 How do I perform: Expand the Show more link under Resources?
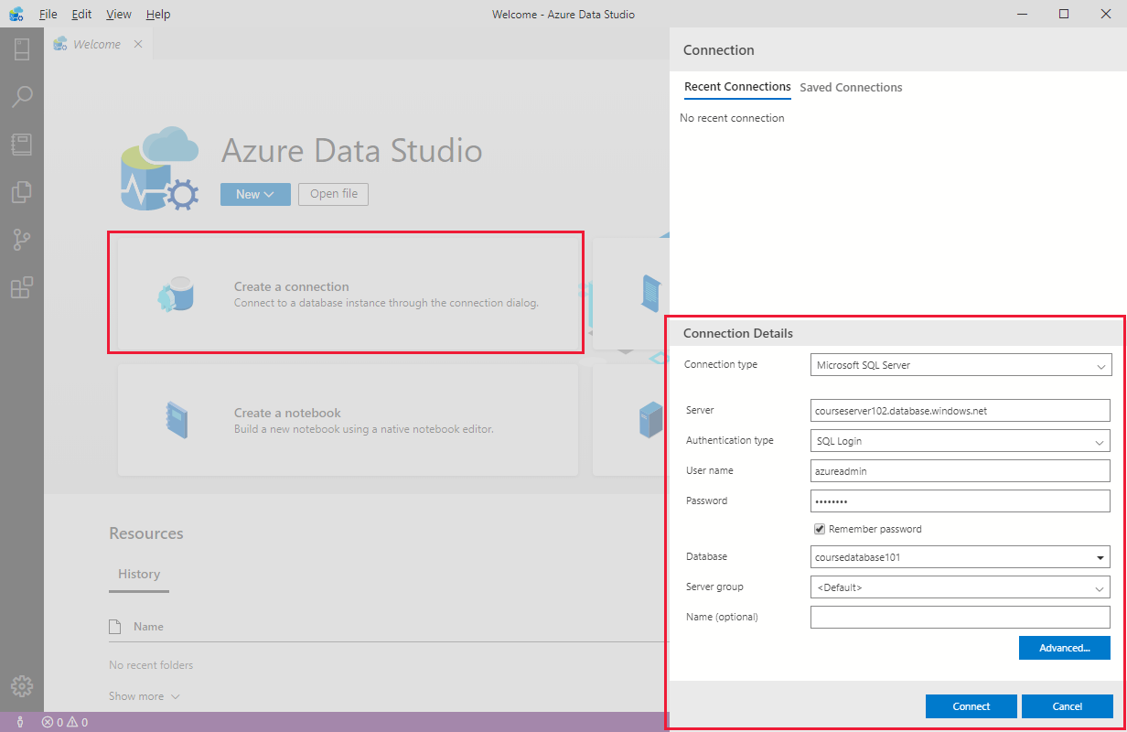[144, 695]
